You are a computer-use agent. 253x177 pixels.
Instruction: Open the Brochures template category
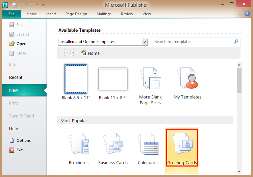tap(79, 149)
